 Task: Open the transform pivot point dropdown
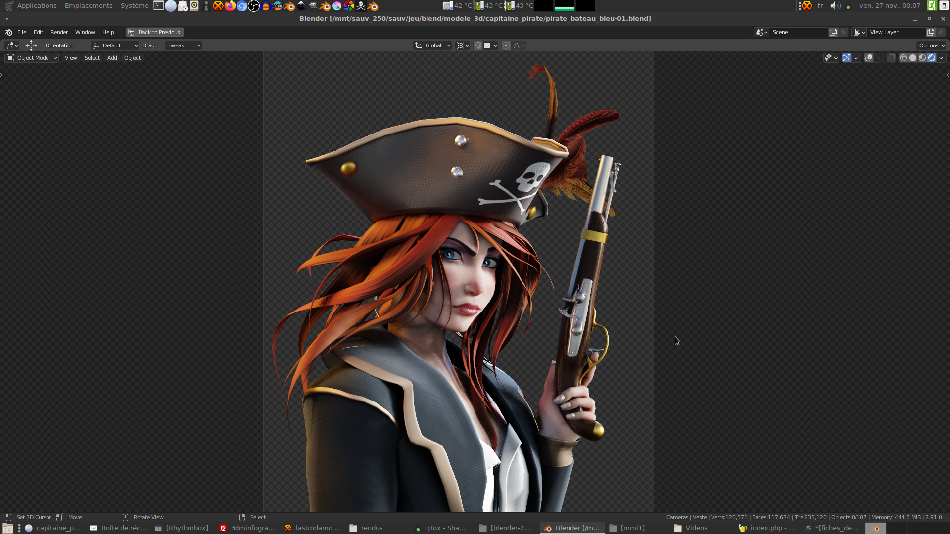click(463, 45)
